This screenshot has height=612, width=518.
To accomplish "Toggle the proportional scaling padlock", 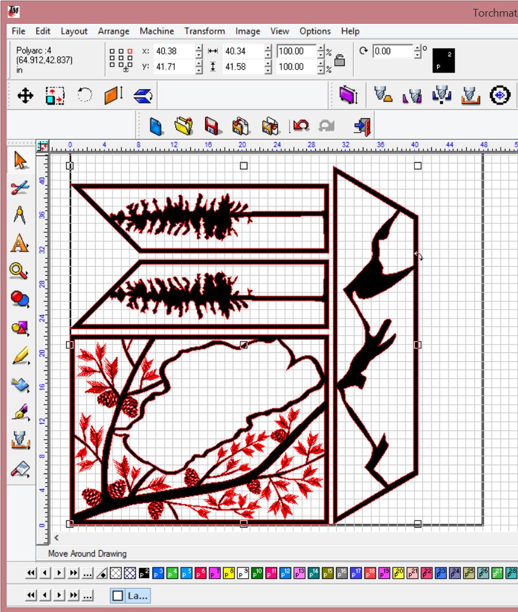I will (x=339, y=60).
